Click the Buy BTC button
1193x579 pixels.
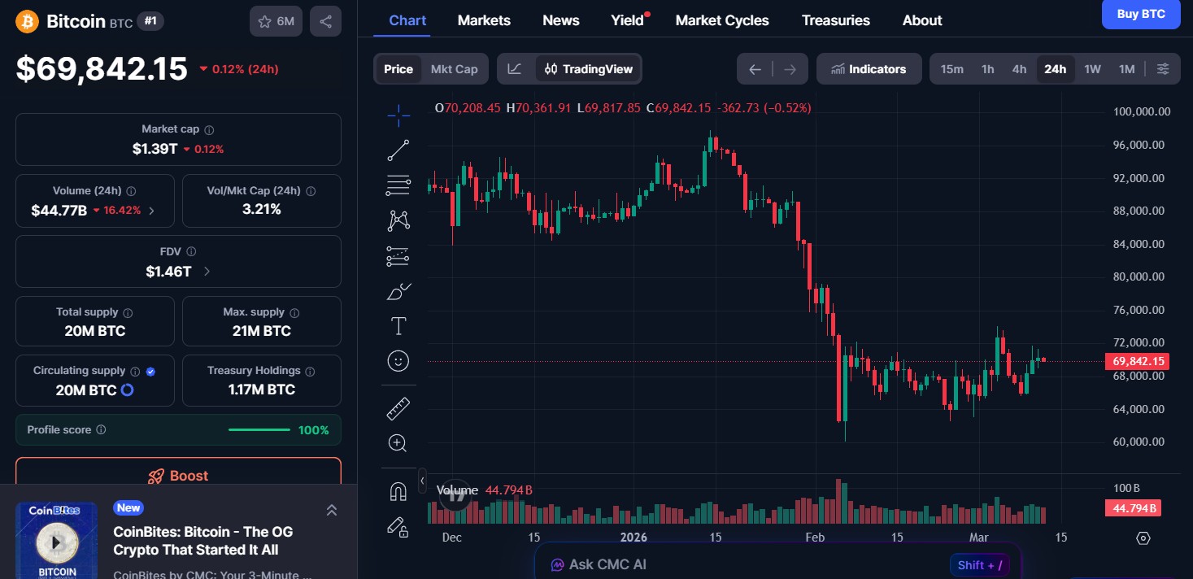point(1140,14)
